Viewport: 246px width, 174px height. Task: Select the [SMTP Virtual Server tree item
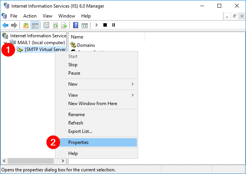(45, 49)
